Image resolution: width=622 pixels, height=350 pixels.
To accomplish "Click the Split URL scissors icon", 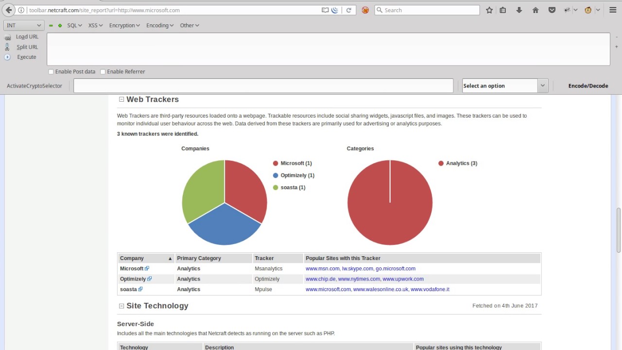I will click(x=7, y=47).
